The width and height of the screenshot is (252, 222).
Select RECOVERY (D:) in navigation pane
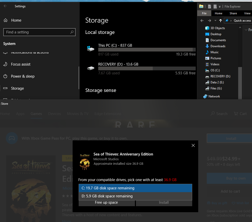click(218, 76)
